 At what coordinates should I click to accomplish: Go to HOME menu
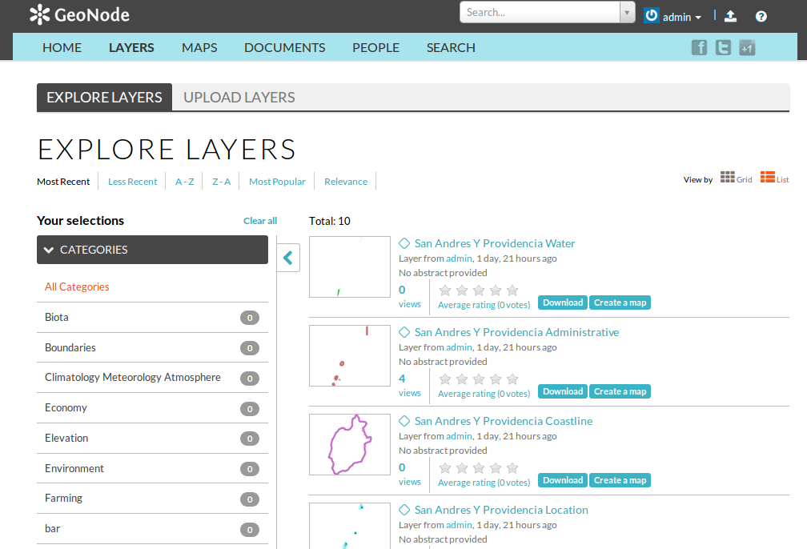(x=62, y=47)
